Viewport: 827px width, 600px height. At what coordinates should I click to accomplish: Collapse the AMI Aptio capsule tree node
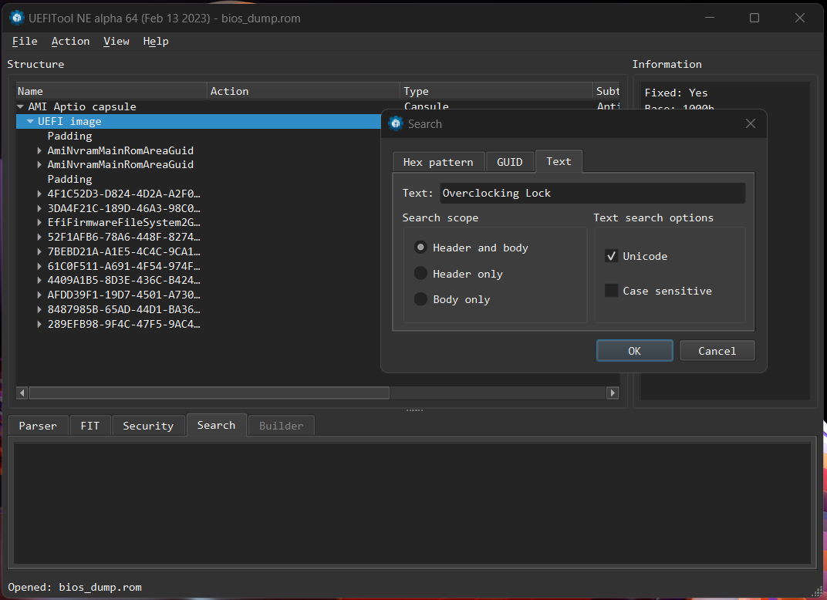pos(20,106)
